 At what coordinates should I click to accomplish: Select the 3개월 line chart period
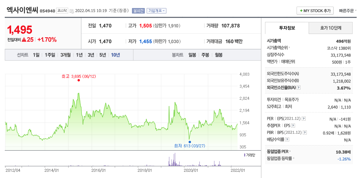pyautogui.click(x=66, y=55)
